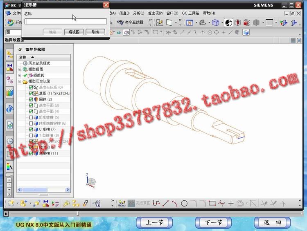Click the blue cube icon right of selection toolbar

(x=246, y=32)
